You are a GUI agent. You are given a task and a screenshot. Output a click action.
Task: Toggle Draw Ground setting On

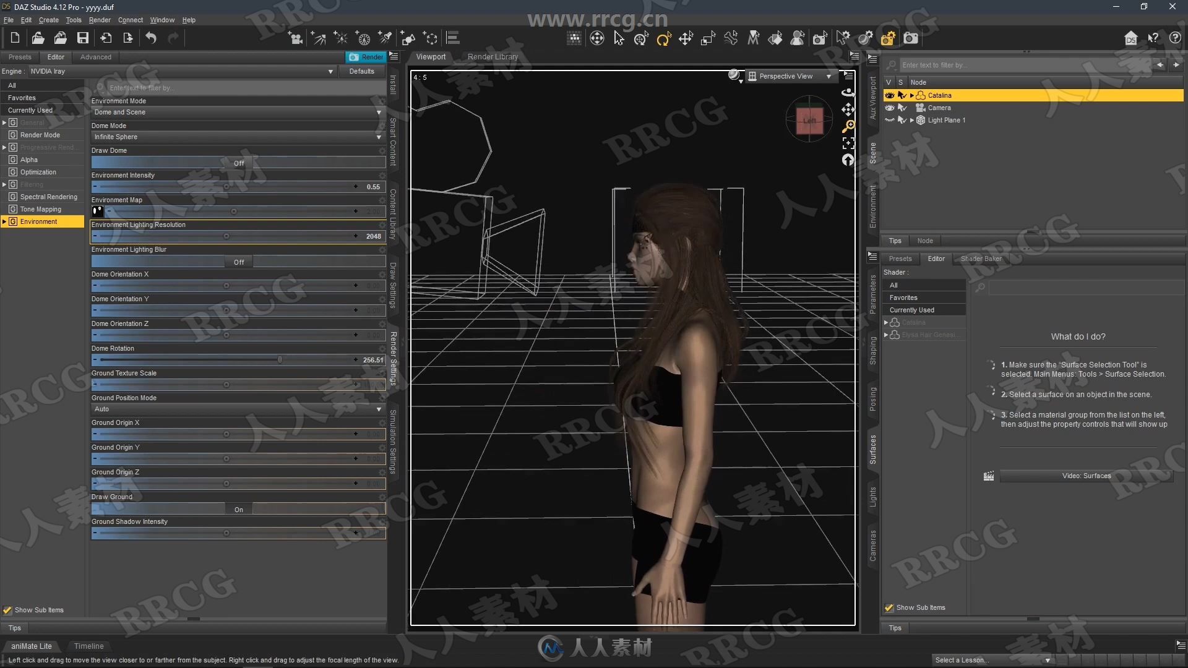coord(238,509)
